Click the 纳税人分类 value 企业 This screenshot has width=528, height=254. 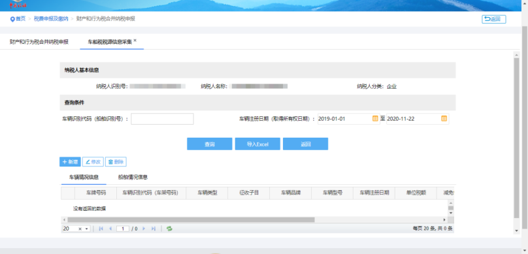391,86
